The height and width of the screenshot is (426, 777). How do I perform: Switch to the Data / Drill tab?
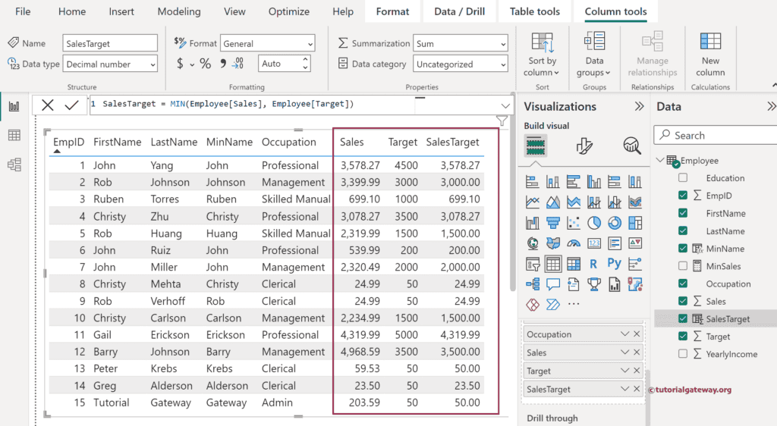pyautogui.click(x=459, y=11)
